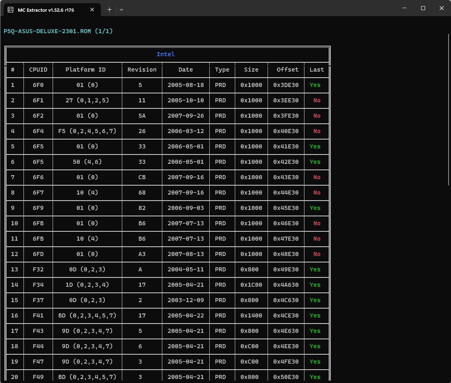The image size is (451, 383).
Task: Click offset 0x4E630
Action: tap(286, 331)
